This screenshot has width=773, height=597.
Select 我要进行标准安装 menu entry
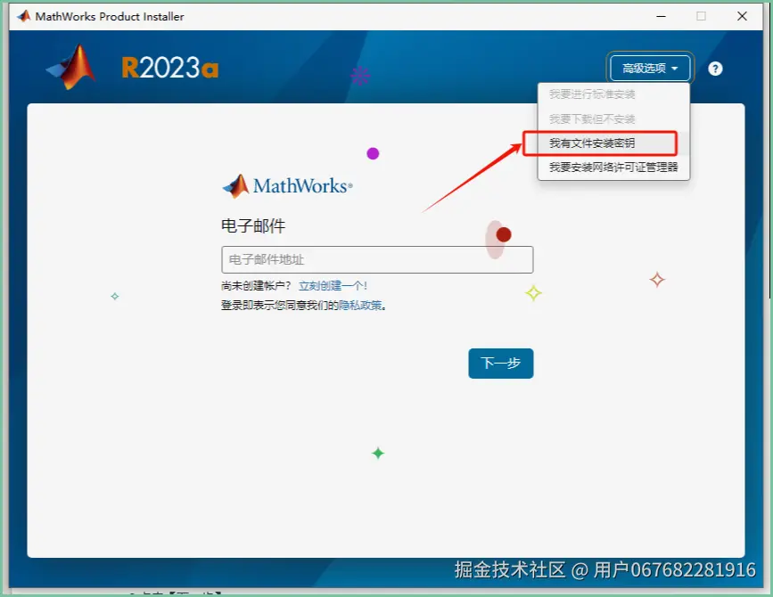[x=592, y=94]
